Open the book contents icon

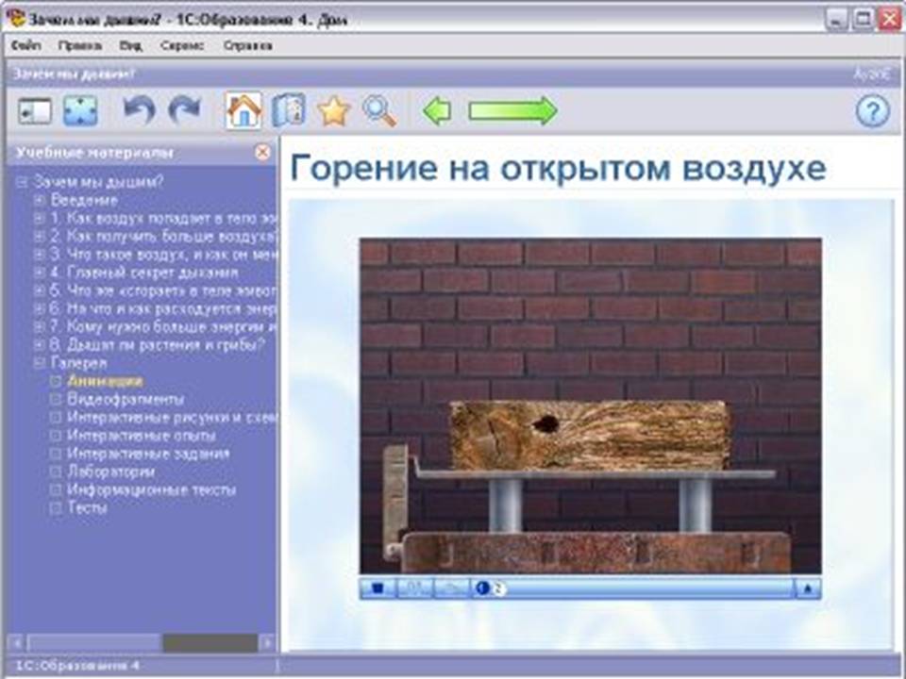(288, 111)
